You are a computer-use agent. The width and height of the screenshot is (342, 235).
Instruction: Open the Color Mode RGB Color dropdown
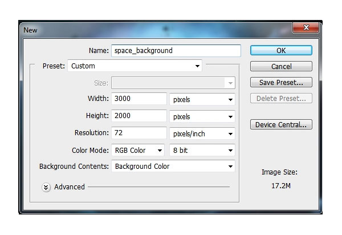pyautogui.click(x=139, y=151)
